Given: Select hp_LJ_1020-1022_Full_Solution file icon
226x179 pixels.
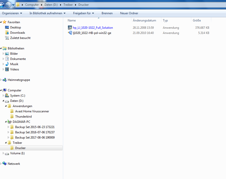Looking at the screenshot, I should [70, 27].
